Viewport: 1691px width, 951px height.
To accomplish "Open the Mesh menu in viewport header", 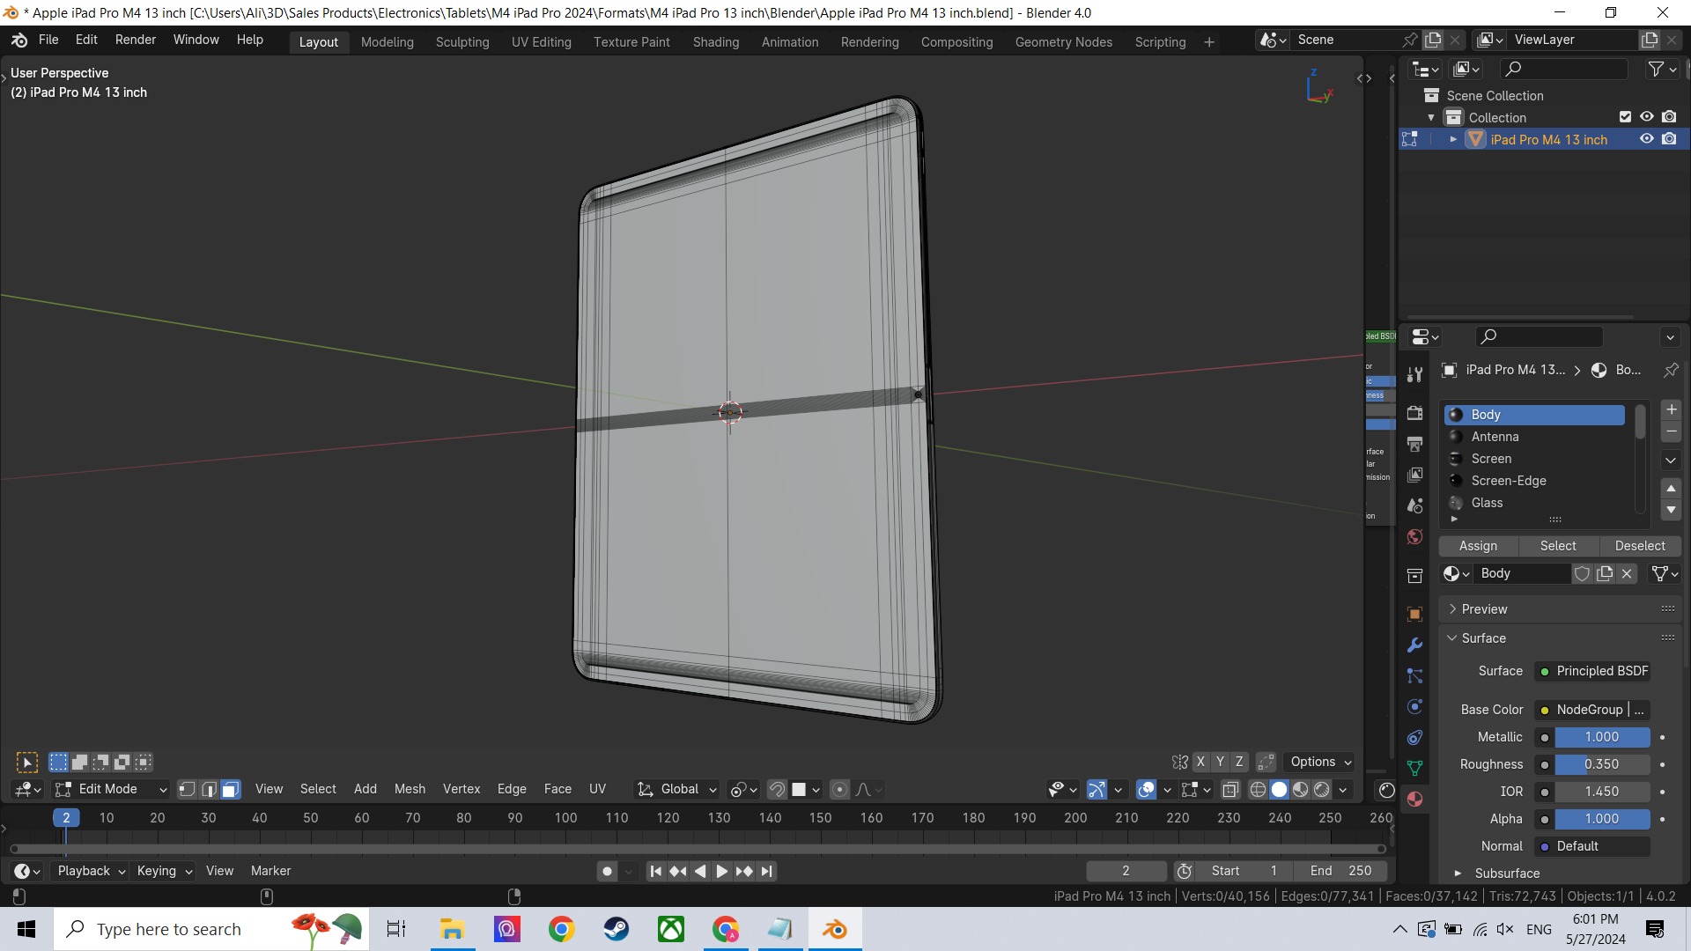I will point(410,789).
